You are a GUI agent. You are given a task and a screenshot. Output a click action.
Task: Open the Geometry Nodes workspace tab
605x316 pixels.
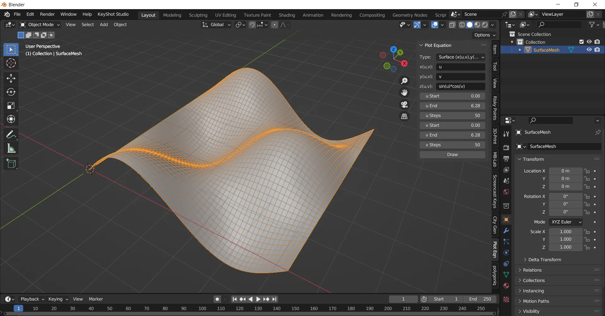click(x=410, y=15)
